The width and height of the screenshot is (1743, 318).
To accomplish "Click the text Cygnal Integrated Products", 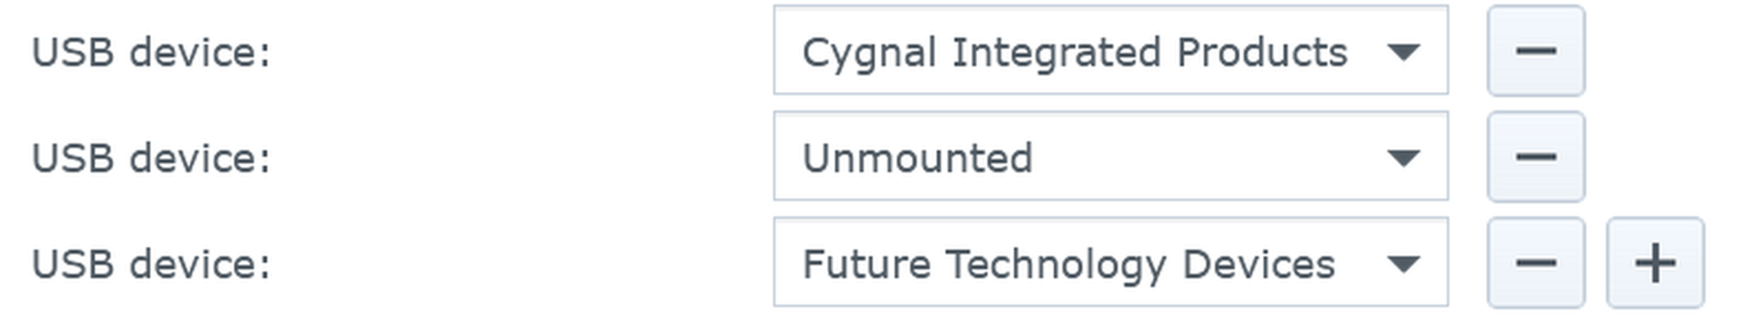I will click(x=1075, y=54).
